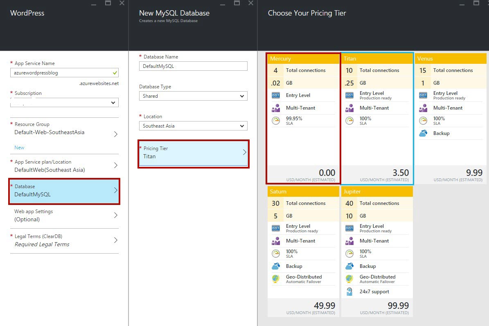
Task: Click "40 Total connections" row in Jupiter tier
Action: (x=377, y=203)
